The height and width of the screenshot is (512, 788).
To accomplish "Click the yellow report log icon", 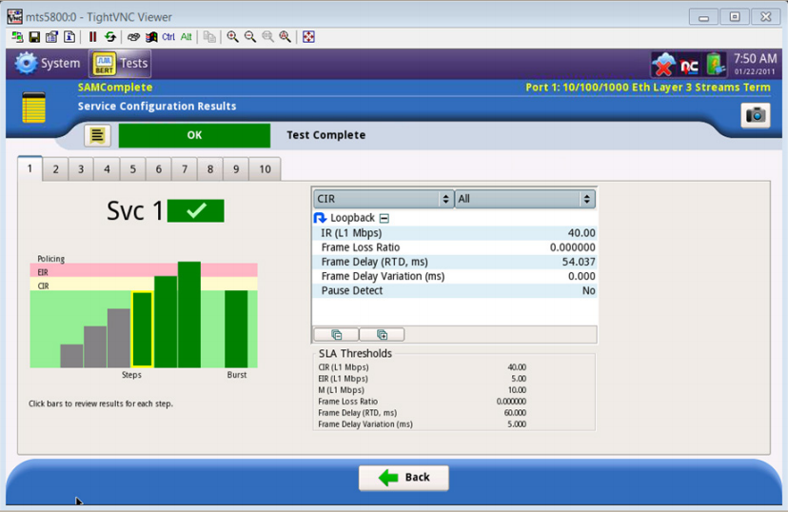I will (x=97, y=135).
